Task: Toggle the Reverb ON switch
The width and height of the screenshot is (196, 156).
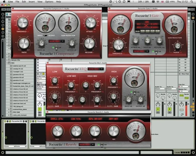Action: 102,145
